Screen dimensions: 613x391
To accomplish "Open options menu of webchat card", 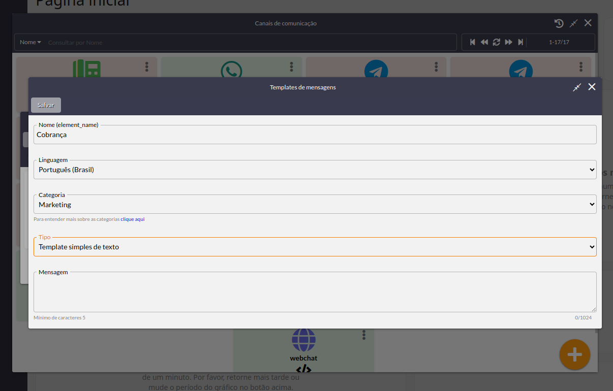I will tap(364, 335).
